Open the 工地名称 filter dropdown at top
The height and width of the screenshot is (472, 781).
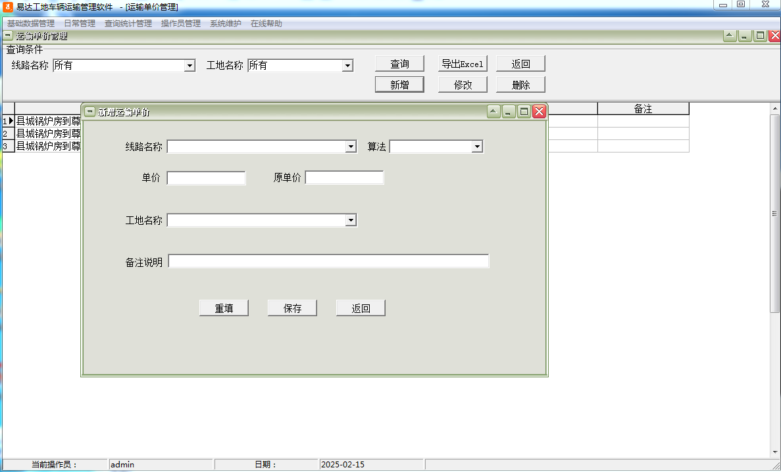click(347, 65)
